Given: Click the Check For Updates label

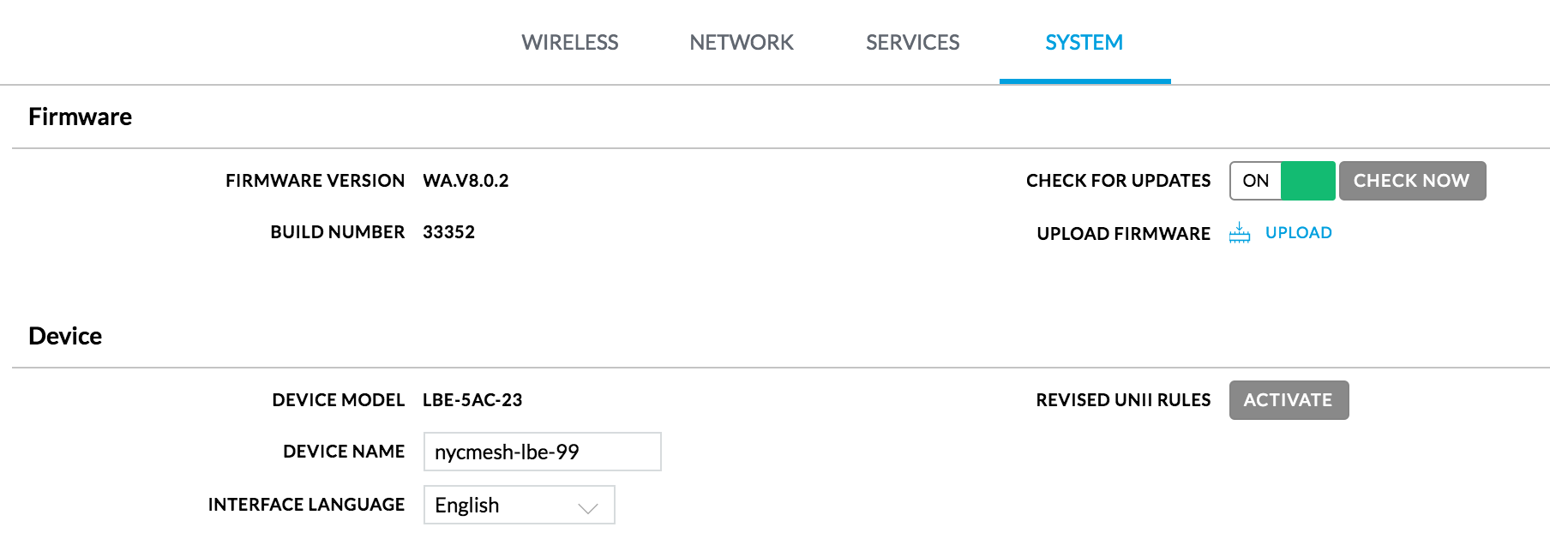Looking at the screenshot, I should point(1119,181).
